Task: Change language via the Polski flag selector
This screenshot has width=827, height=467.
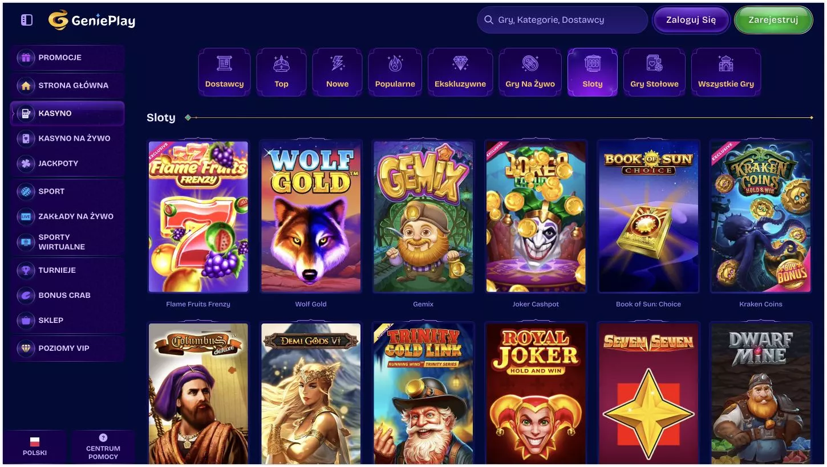Action: (35, 447)
